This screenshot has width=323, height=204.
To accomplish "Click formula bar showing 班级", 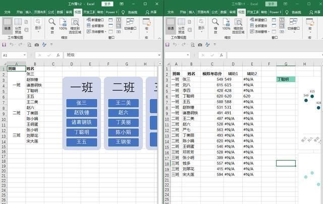I will click(x=111, y=55).
